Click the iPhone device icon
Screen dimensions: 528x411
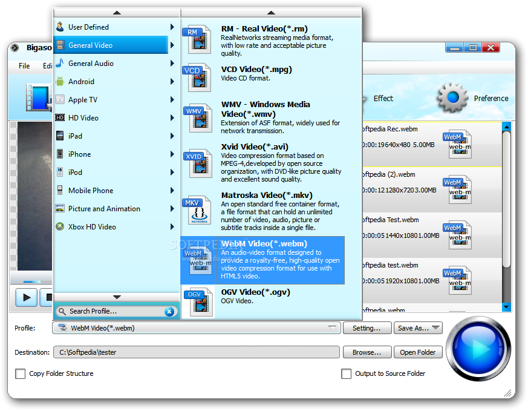(60, 154)
